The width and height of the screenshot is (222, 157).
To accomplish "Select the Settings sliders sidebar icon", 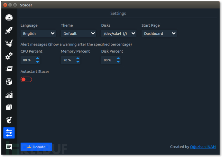I will pos(9,133).
